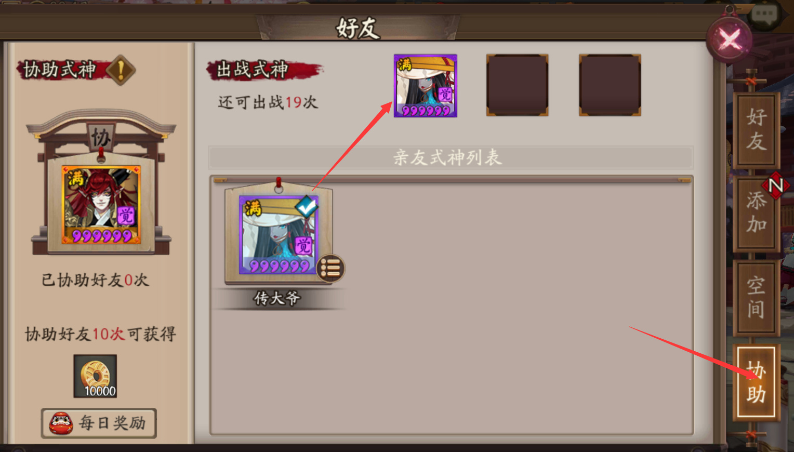This screenshot has height=452, width=794.
Task: Click the 亲友式神列表 header bar
Action: [x=451, y=157]
